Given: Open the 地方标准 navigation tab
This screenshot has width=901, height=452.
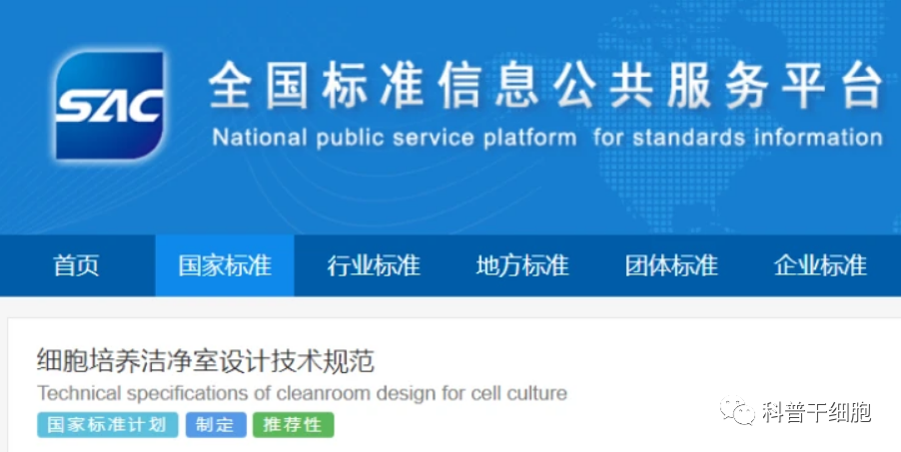Looking at the screenshot, I should [522, 265].
